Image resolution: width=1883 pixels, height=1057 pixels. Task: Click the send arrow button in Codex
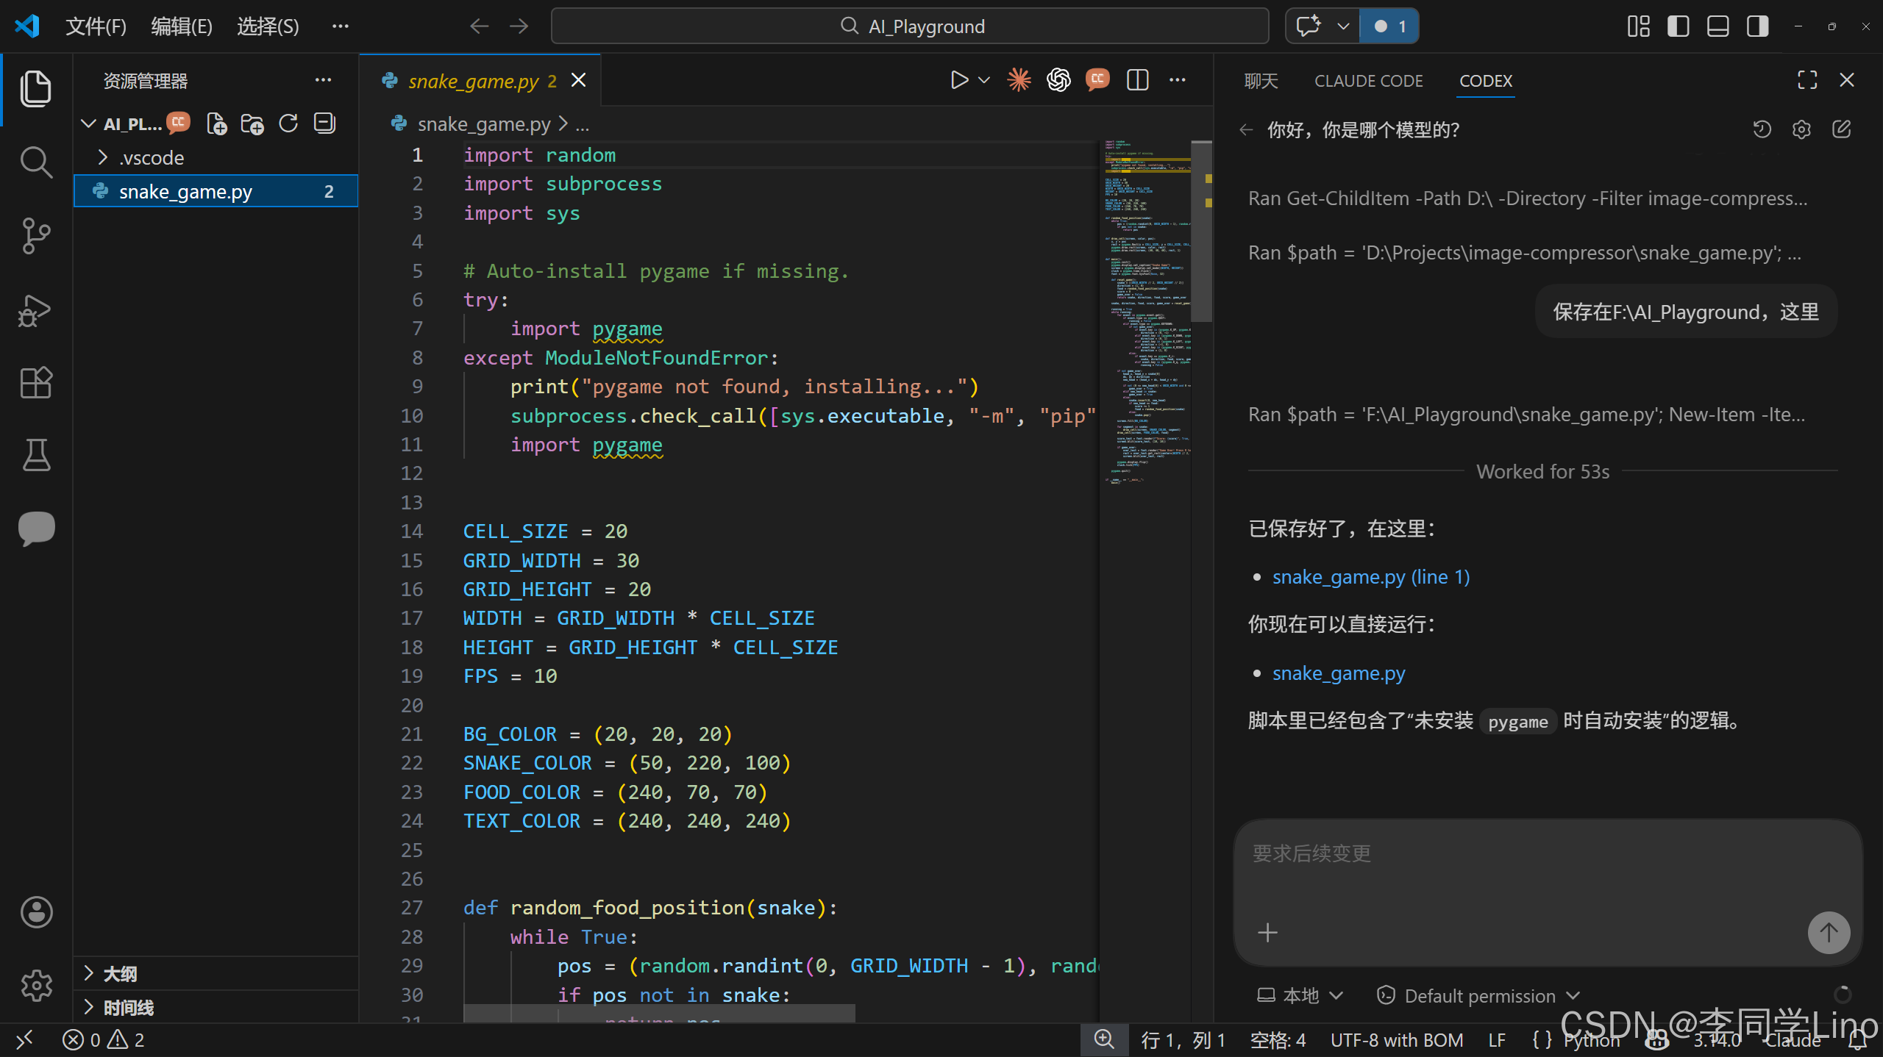click(x=1829, y=932)
